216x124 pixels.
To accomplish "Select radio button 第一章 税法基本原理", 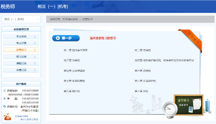I will pos(61,50).
